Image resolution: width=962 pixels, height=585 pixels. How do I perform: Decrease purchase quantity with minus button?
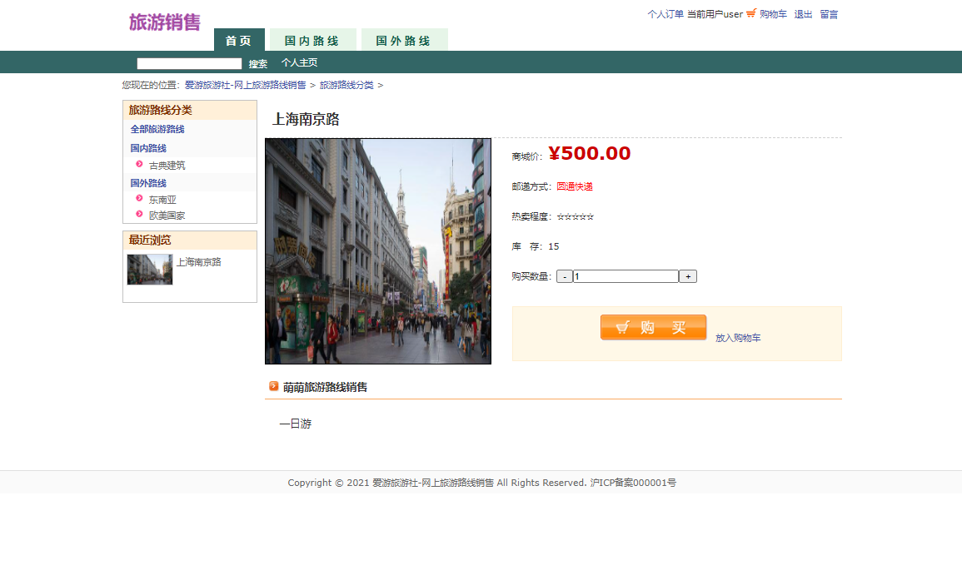[x=564, y=276]
